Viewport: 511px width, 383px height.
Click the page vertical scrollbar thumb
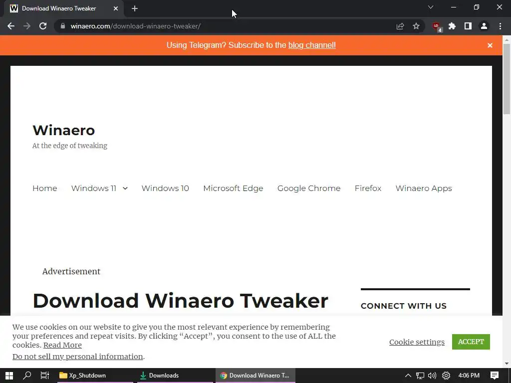point(507,79)
